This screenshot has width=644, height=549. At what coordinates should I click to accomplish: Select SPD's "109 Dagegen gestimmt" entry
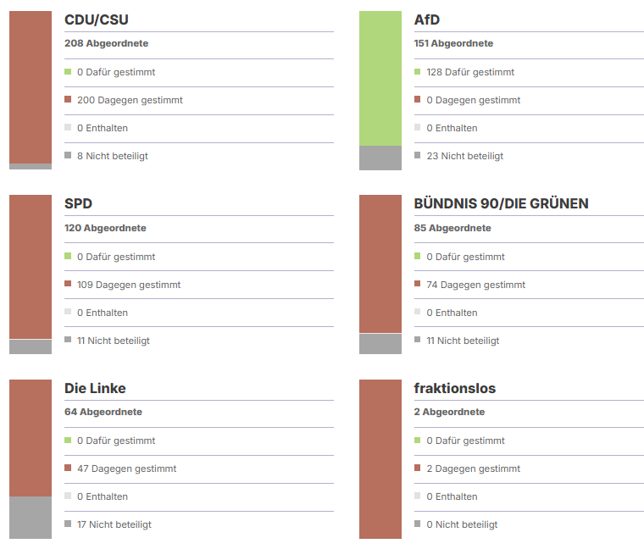click(129, 285)
